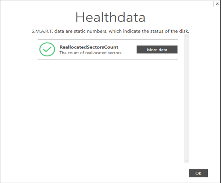The height and width of the screenshot is (183, 221).
Task: Click the scrollbar up arrow
Action: click(x=186, y=36)
